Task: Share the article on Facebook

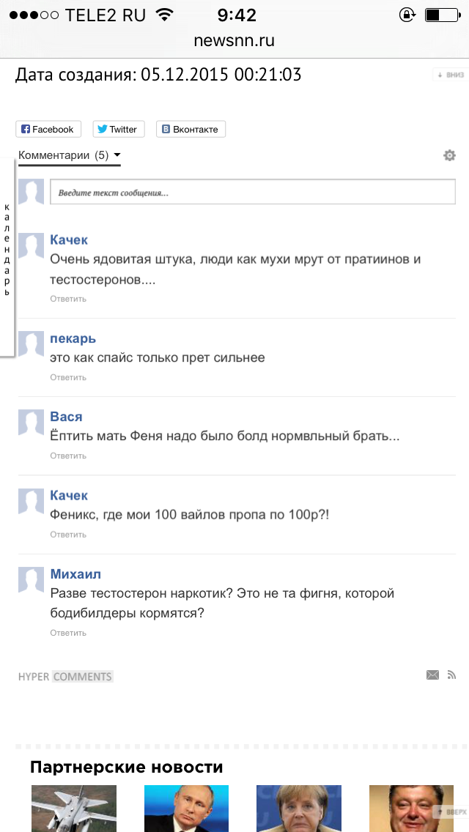Action: pos(48,130)
